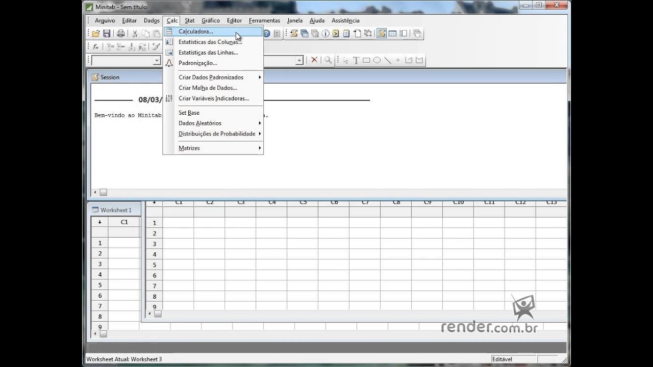The image size is (653, 367).
Task: Click row 5 header in the large worksheet
Action: click(154, 265)
